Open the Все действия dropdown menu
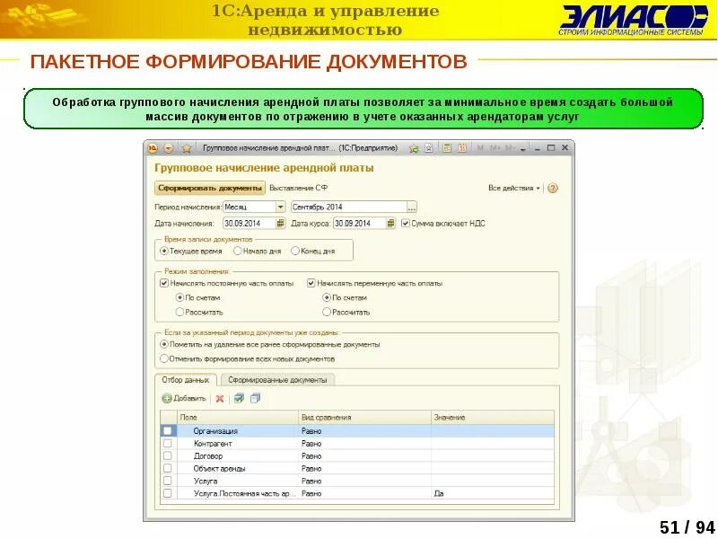The image size is (718, 539). pos(513,188)
